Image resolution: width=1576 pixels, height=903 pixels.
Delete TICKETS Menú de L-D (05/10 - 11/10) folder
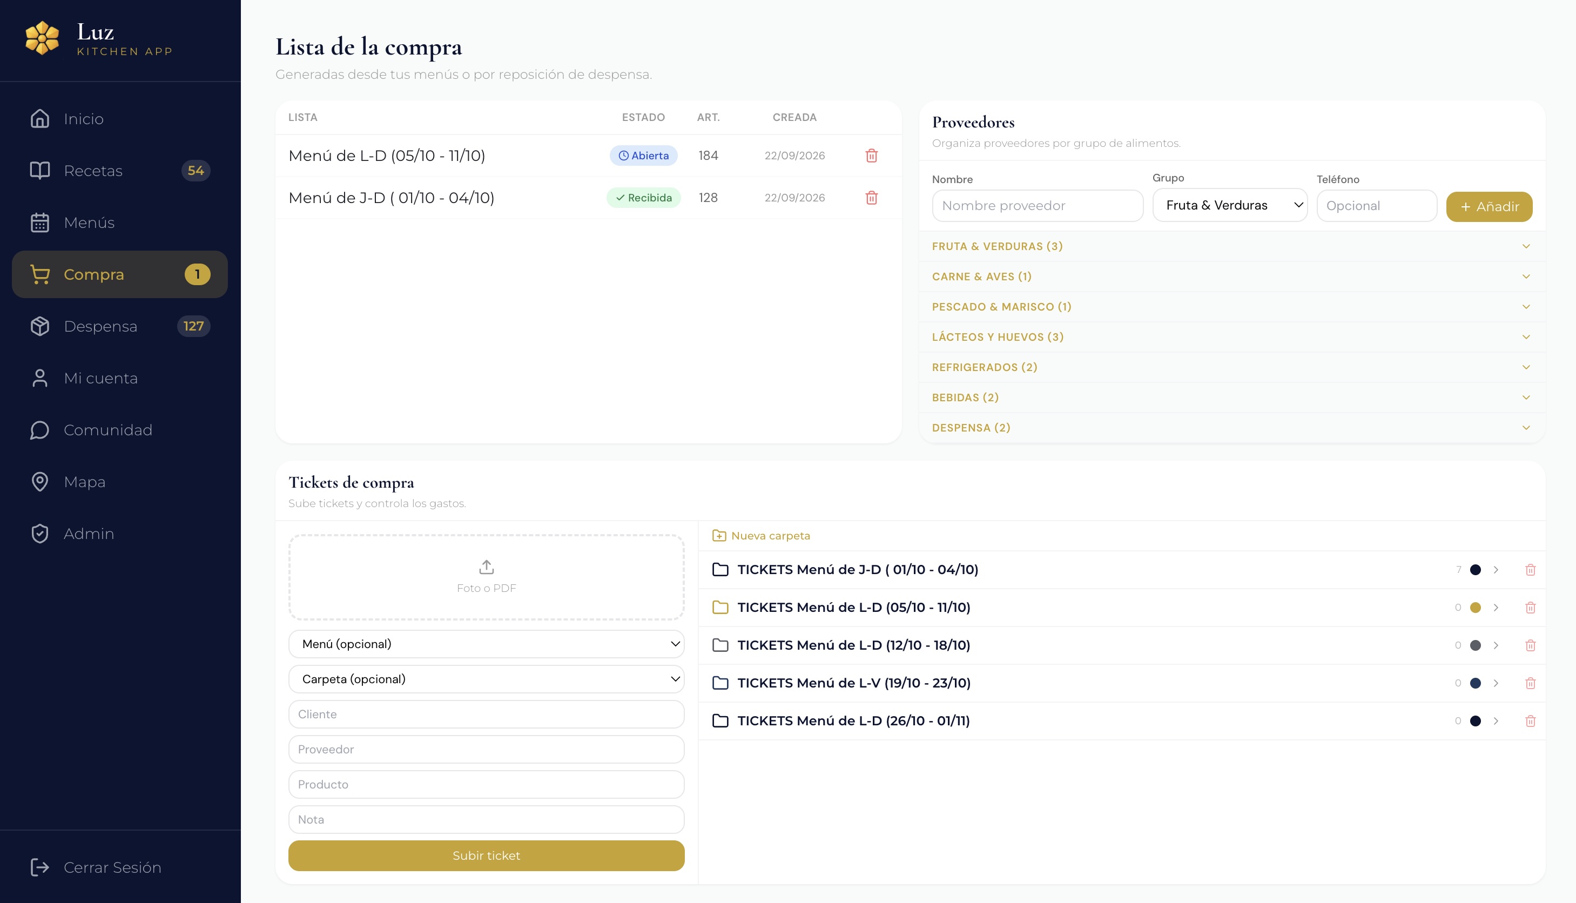coord(1530,608)
